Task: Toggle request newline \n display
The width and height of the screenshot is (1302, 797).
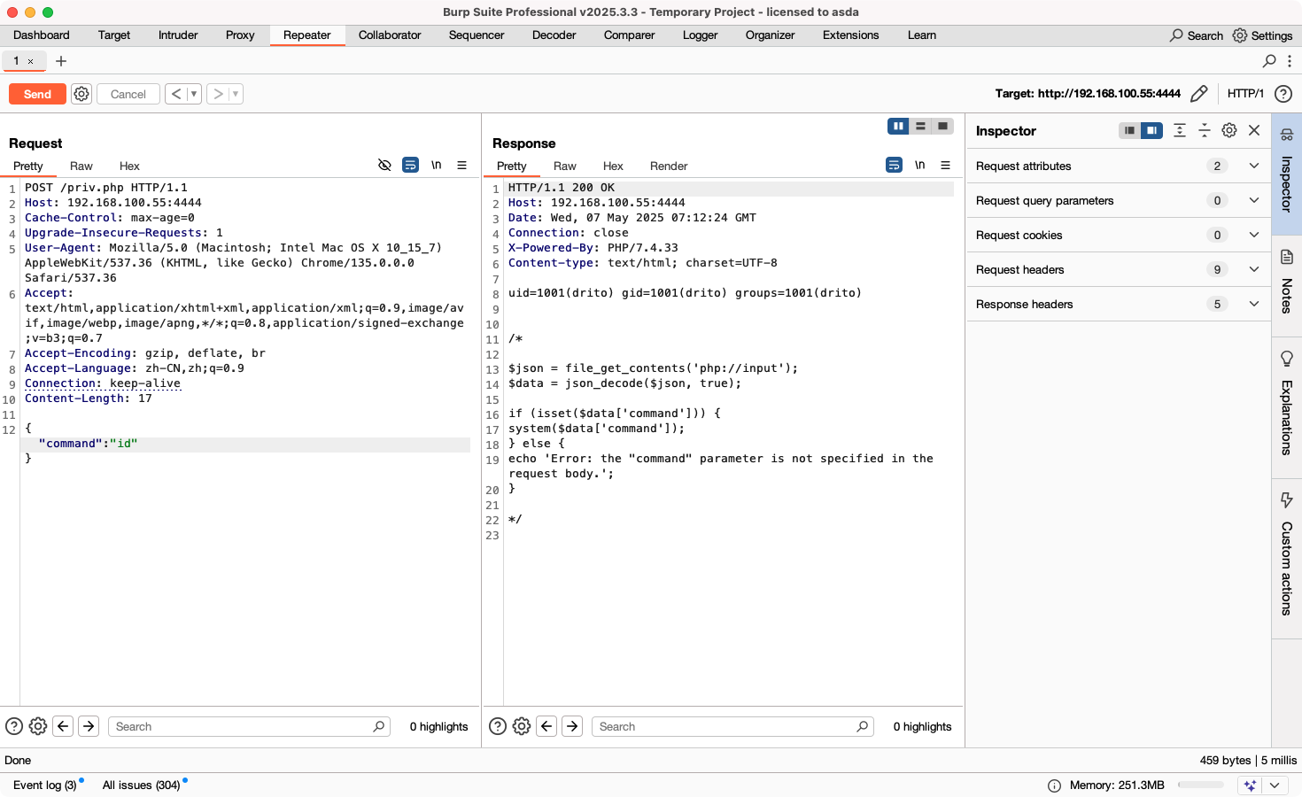Action: 437,165
